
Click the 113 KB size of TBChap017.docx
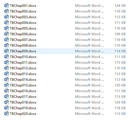[120, 97]
